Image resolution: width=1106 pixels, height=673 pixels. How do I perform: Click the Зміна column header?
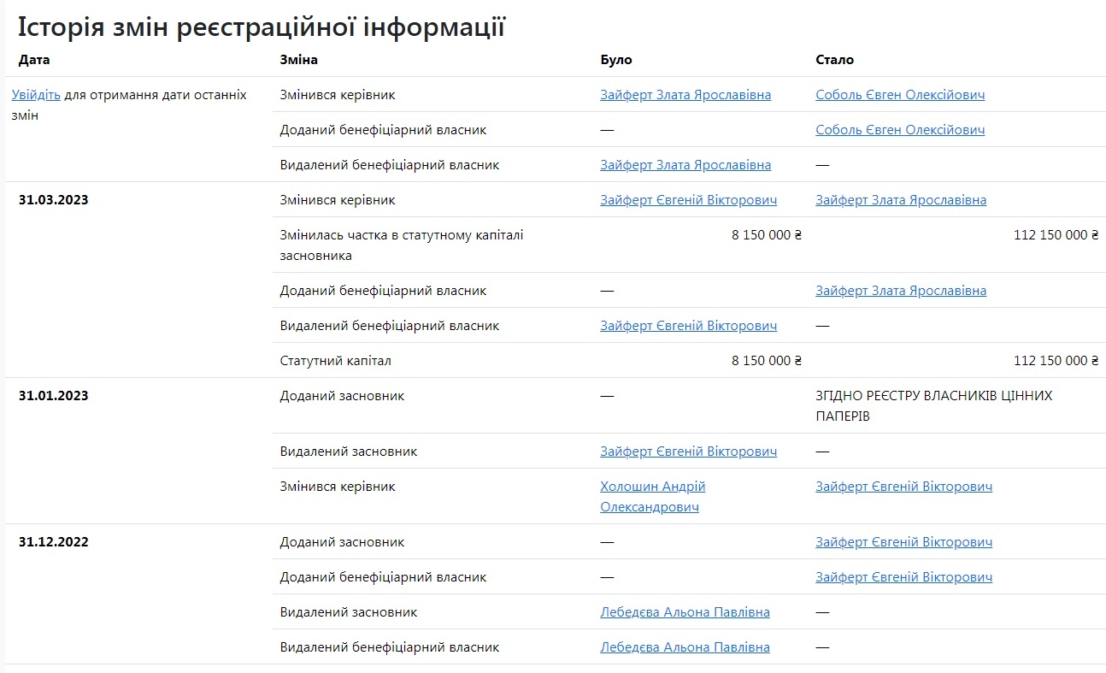299,60
